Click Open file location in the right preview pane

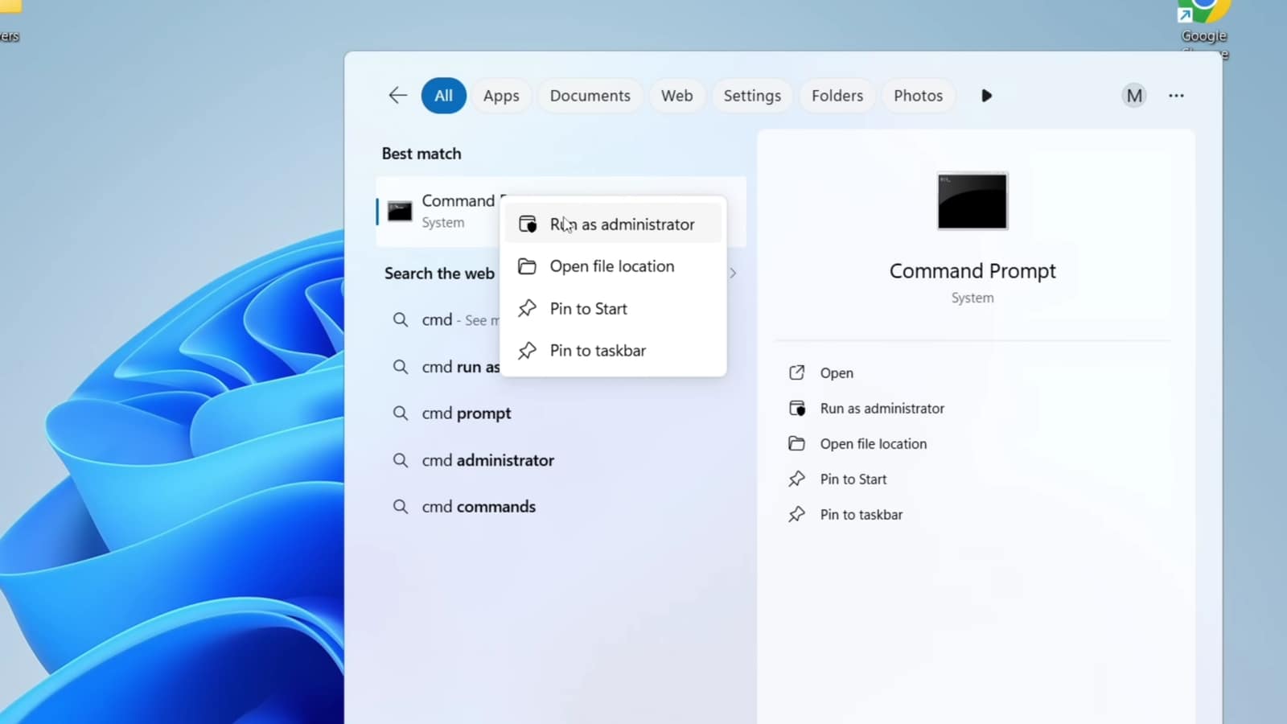[874, 444]
